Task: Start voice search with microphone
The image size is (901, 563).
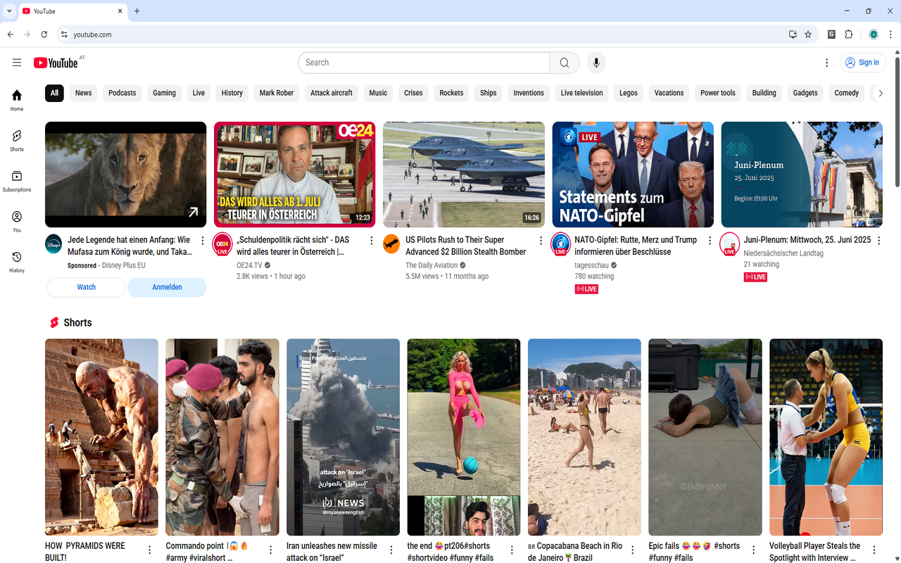Action: (596, 63)
